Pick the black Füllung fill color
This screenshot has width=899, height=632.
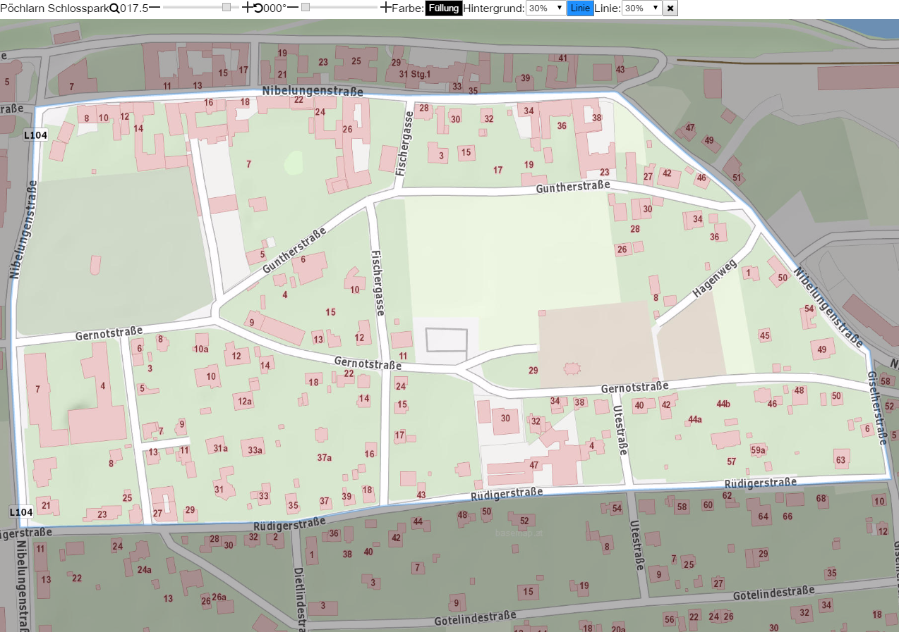point(444,8)
